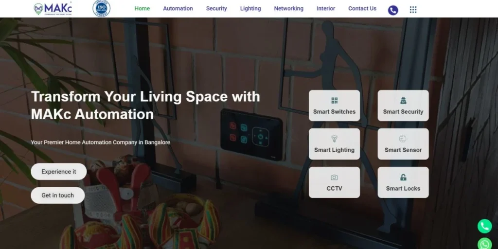Viewport: 498px width, 249px height.
Task: Click the Smart Security card icon
Action: (x=403, y=101)
